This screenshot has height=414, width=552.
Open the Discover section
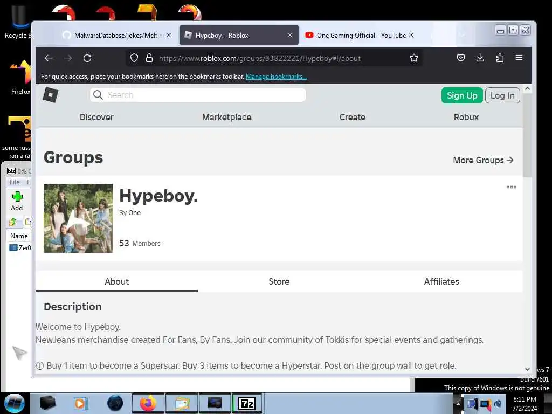97,117
